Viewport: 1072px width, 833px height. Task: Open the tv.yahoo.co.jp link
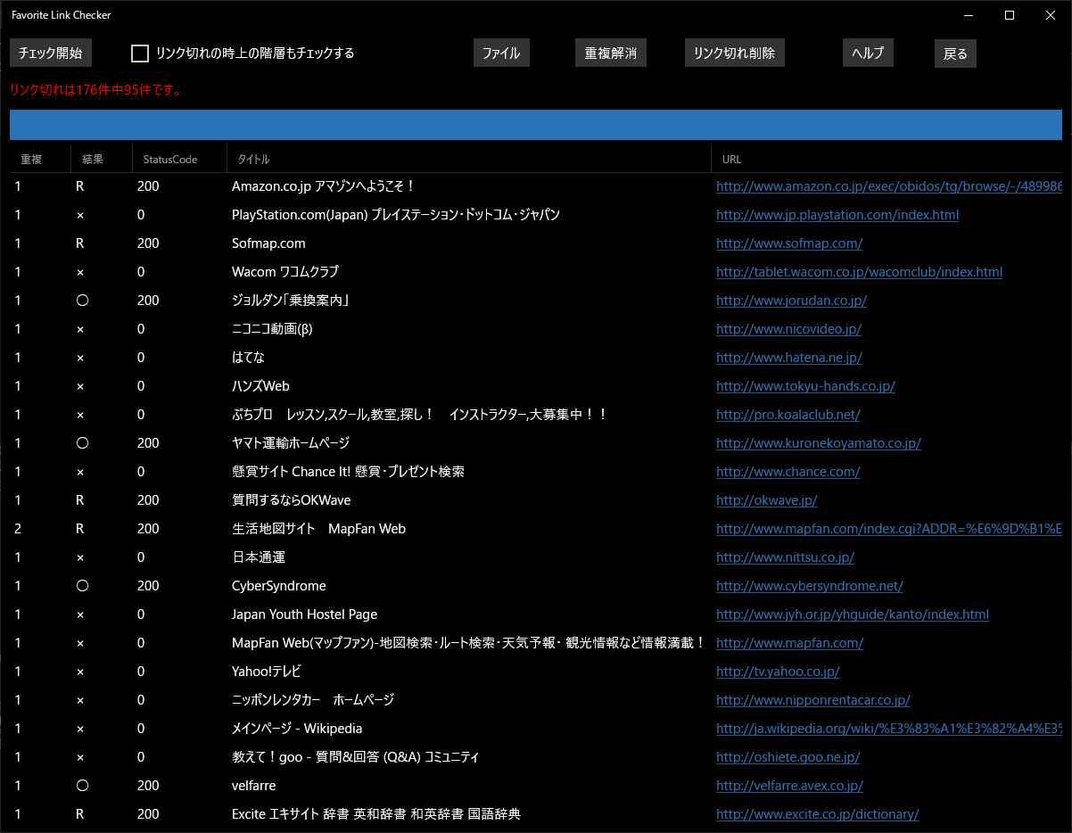(x=778, y=672)
